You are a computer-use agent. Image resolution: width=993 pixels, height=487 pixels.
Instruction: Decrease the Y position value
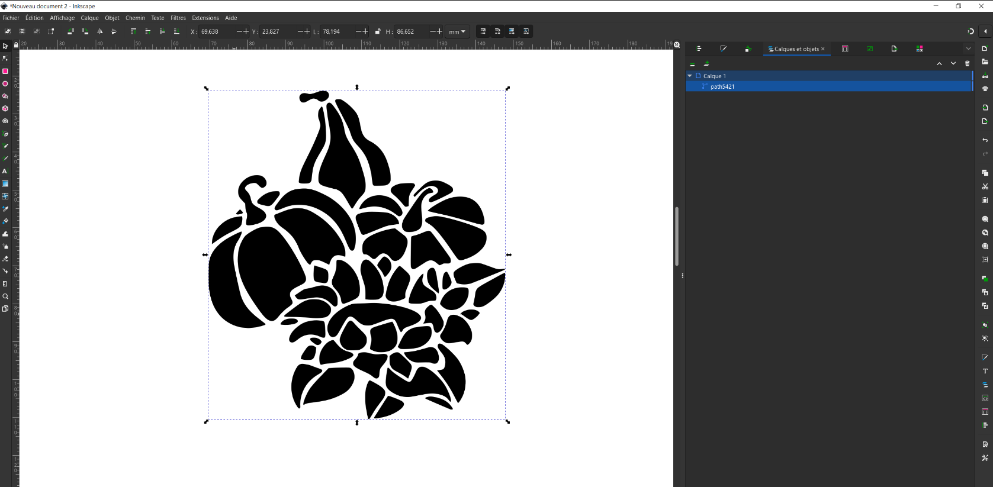(300, 31)
